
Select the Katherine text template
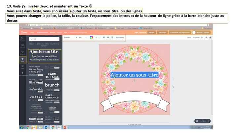52,109
